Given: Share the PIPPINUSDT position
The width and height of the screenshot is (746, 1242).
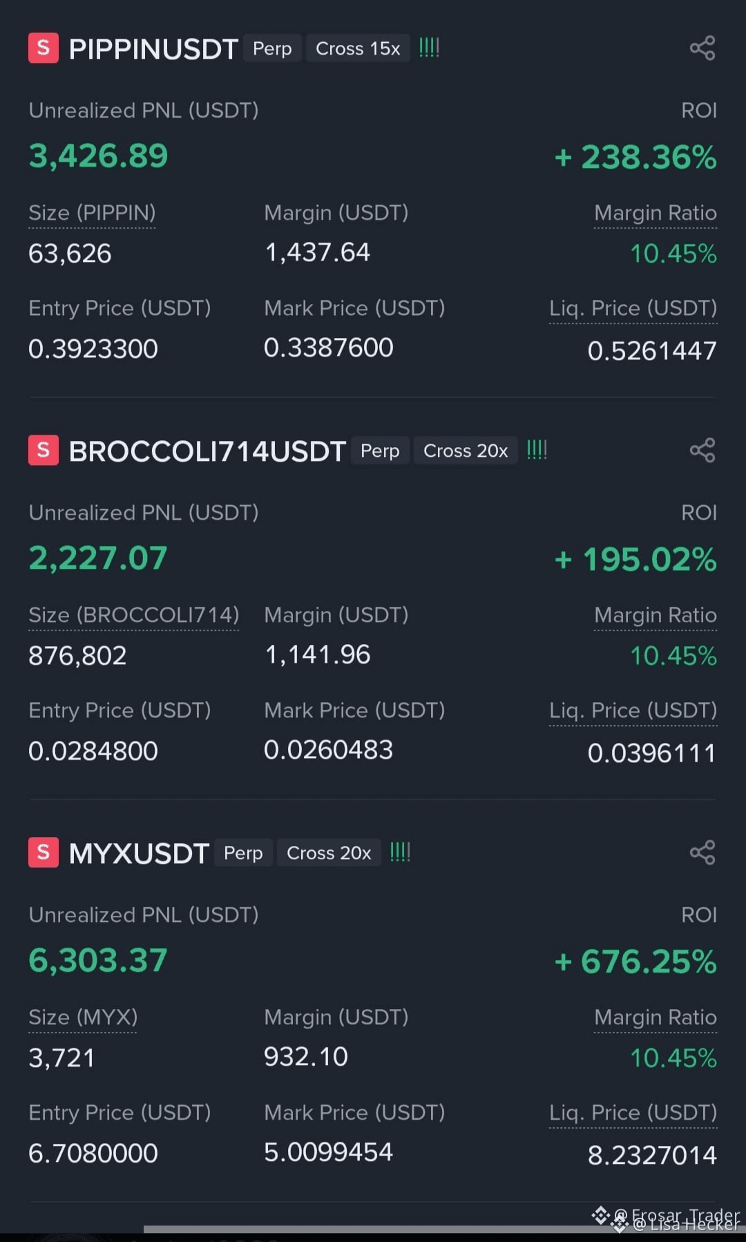Looking at the screenshot, I should click(702, 48).
